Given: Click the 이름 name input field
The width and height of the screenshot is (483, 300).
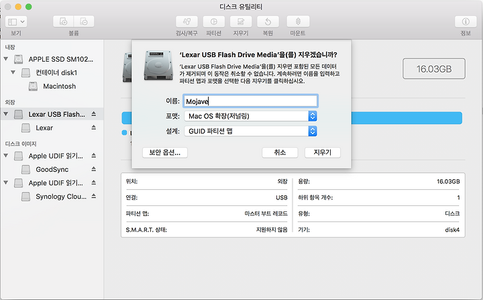Looking at the screenshot, I should tap(250, 101).
